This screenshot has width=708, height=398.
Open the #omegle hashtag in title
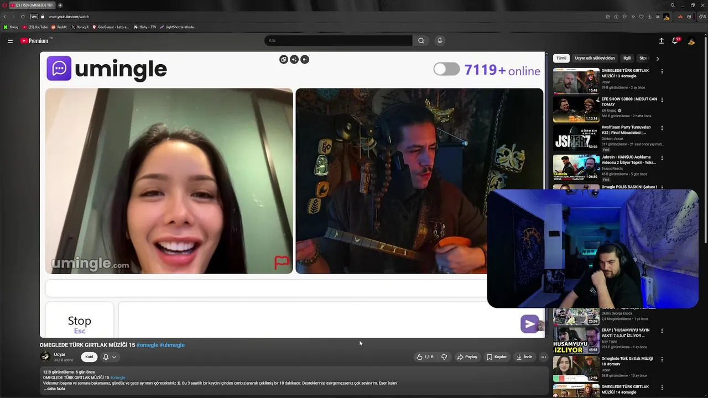click(147, 345)
